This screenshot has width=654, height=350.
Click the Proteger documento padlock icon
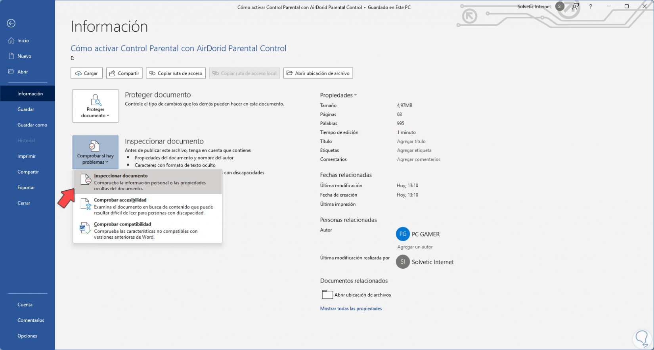(96, 99)
